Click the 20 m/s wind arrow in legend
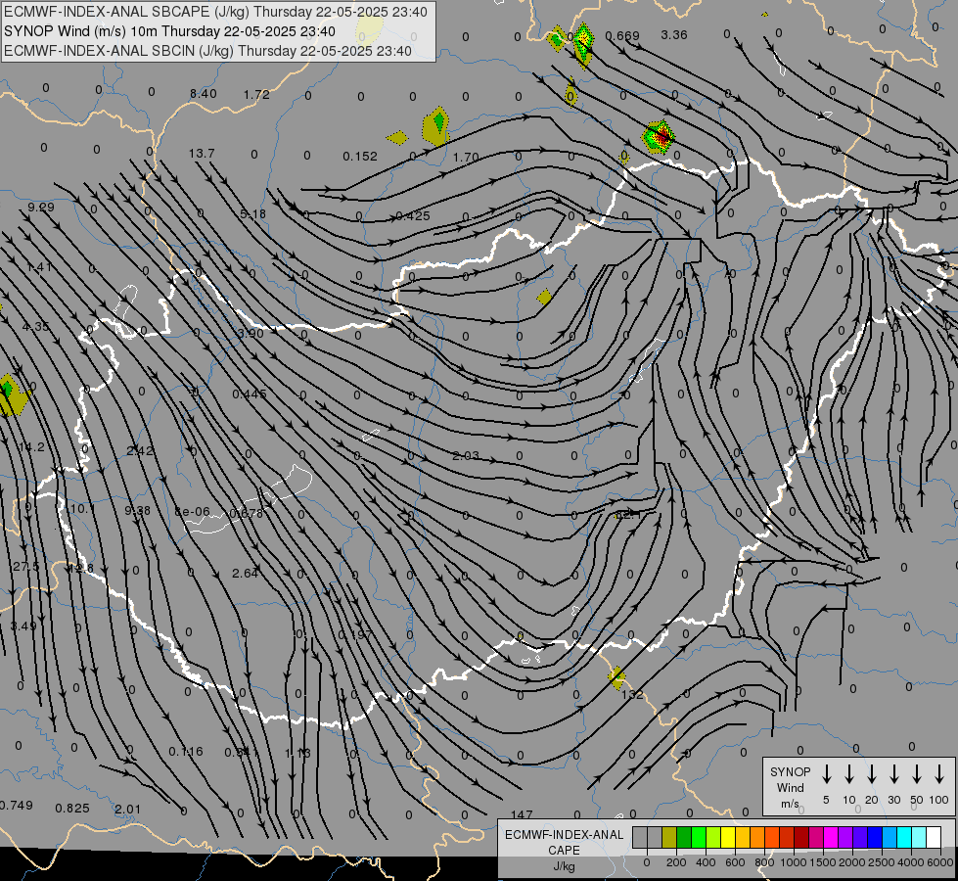Viewport: 958px width, 881px height. pyautogui.click(x=872, y=774)
